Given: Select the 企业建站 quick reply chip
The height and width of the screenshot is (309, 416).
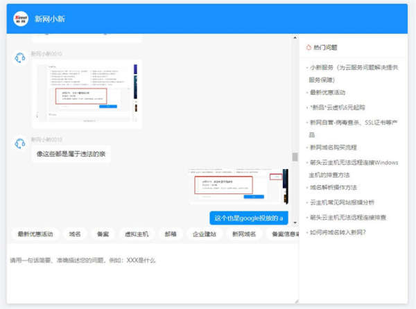Looking at the screenshot, I should [x=205, y=234].
